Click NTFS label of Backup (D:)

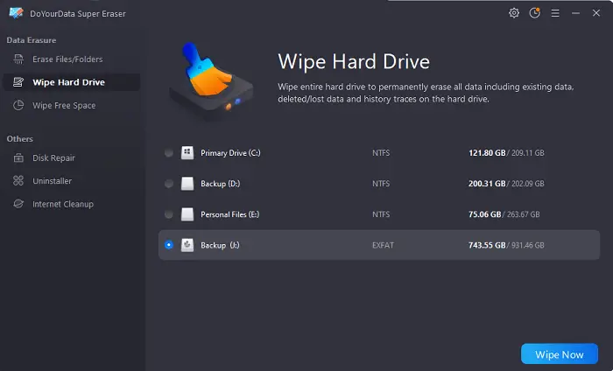(381, 184)
